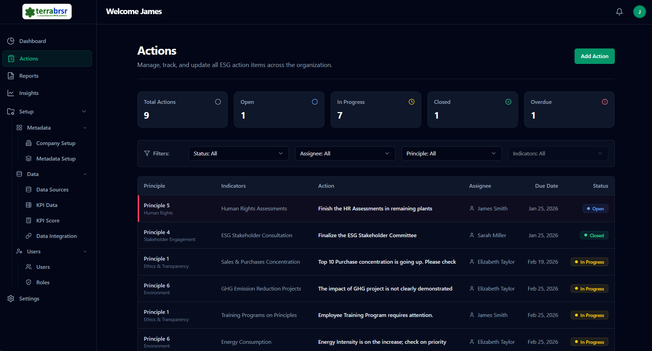
Task: Collapse the Metadata submenu chevron
Action: pos(85,128)
